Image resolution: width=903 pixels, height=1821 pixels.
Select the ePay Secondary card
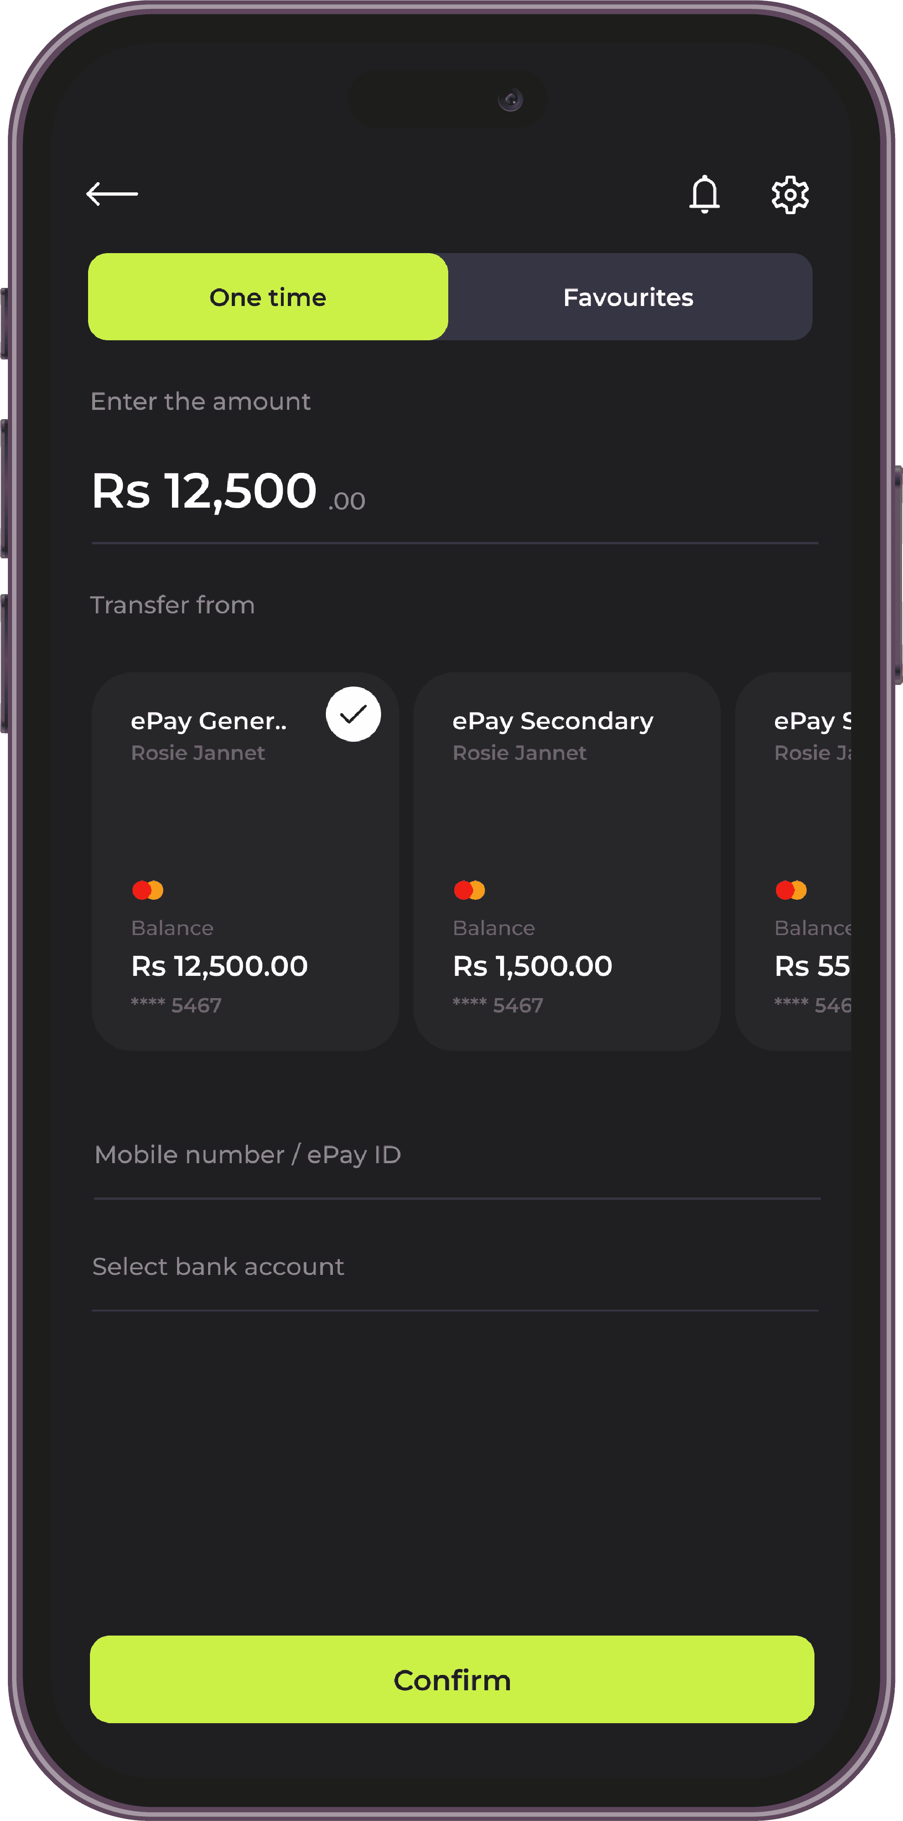click(x=566, y=861)
